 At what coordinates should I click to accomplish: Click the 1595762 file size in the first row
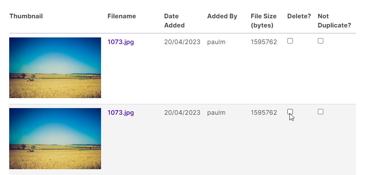264,42
